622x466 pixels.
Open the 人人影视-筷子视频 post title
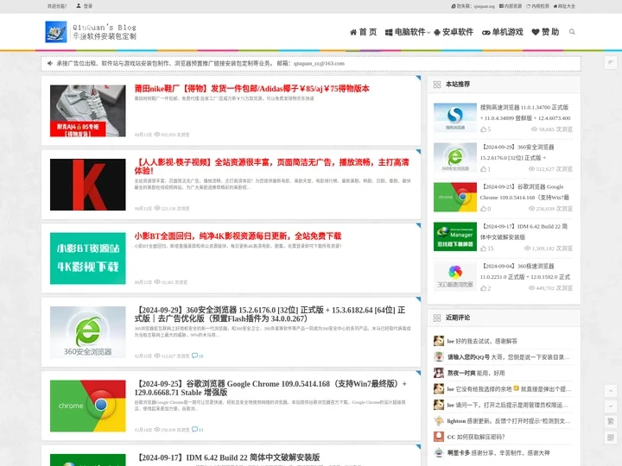(272, 167)
